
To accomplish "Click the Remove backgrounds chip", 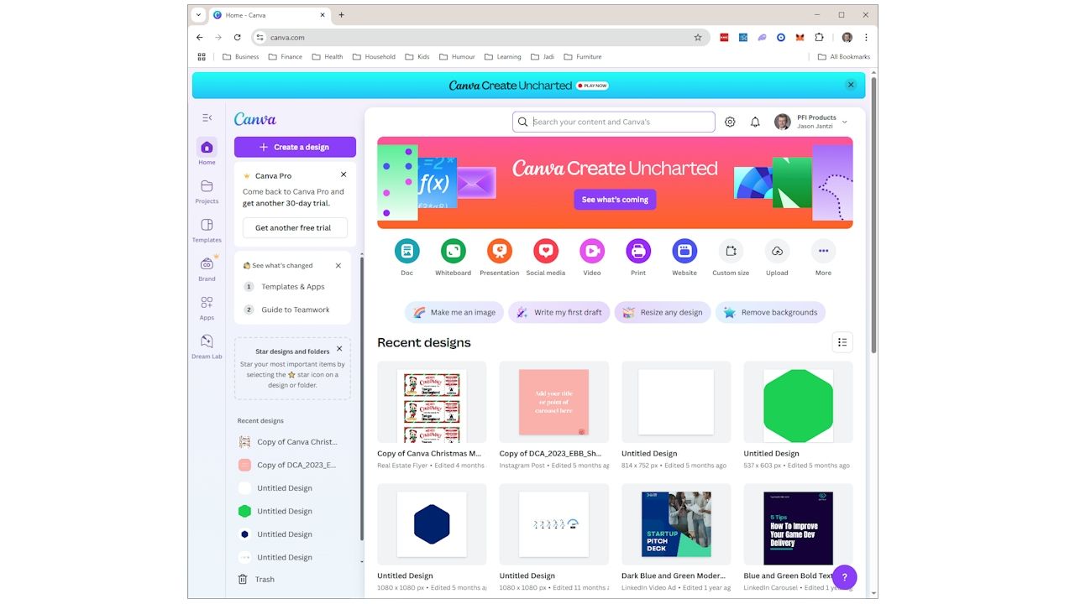I will pos(770,312).
